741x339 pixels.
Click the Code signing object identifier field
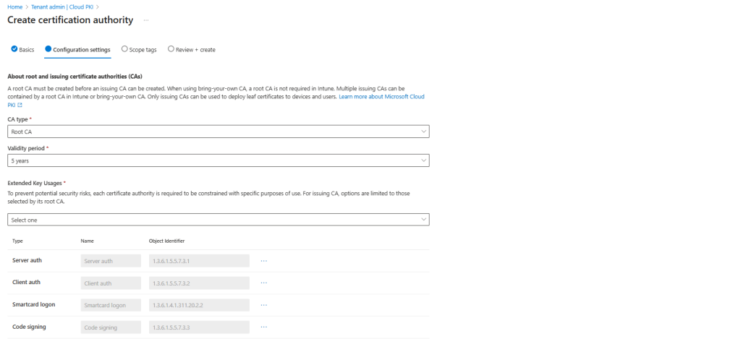tap(198, 327)
